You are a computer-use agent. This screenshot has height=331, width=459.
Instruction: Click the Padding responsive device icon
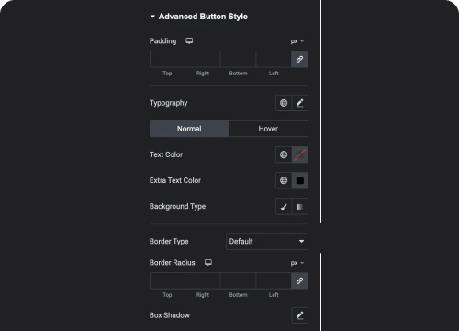pyautogui.click(x=189, y=40)
